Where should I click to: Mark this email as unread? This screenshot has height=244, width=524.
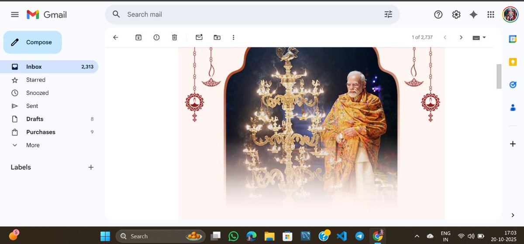199,37
